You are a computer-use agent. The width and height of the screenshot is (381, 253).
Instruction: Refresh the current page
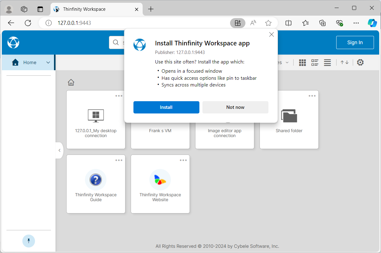click(28, 23)
